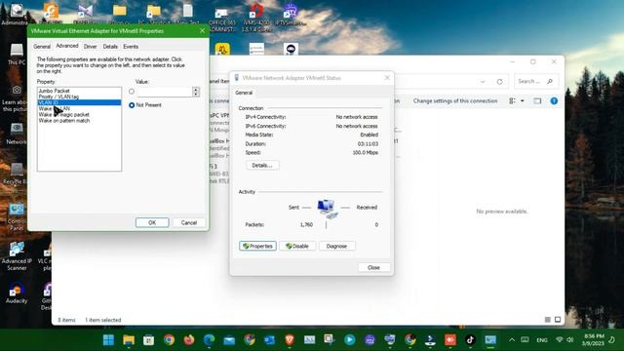
Task: Click the Disable button
Action: tap(297, 246)
